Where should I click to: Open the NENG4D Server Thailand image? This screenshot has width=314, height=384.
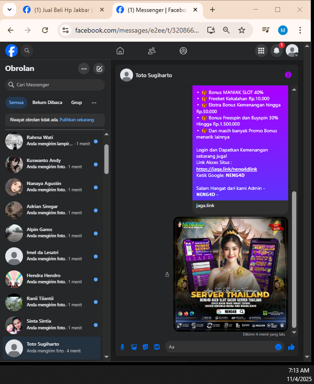tap(231, 274)
